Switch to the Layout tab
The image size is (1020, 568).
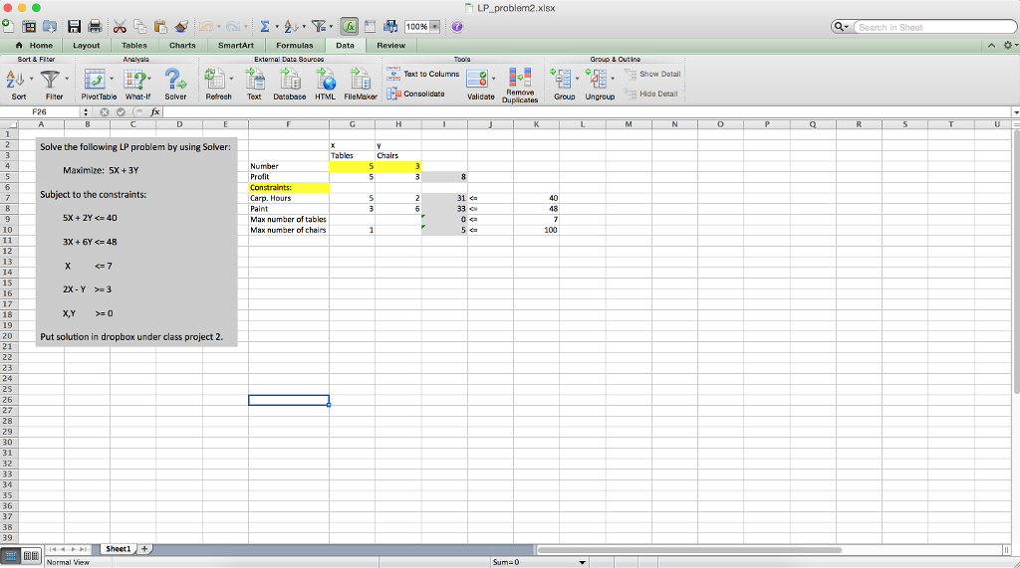coord(86,46)
